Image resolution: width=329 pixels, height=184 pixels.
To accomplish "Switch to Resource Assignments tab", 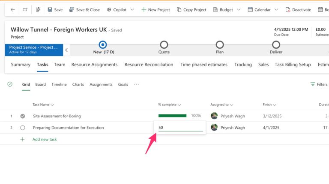I will (94, 64).
